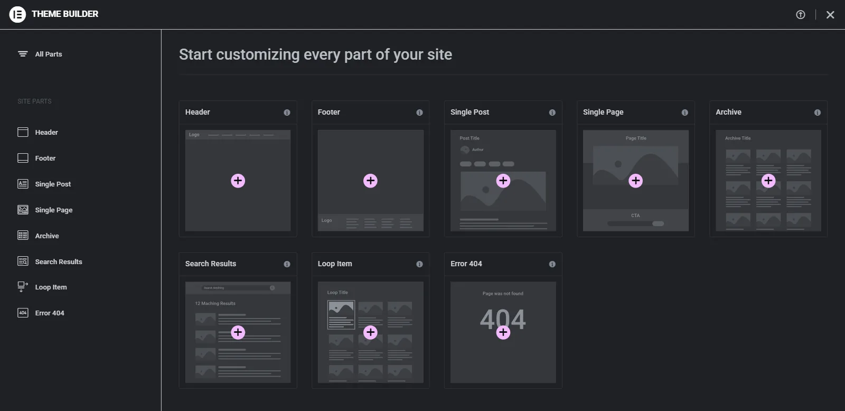Open Single Page in Site Parts list
This screenshot has height=411, width=845.
(x=54, y=210)
